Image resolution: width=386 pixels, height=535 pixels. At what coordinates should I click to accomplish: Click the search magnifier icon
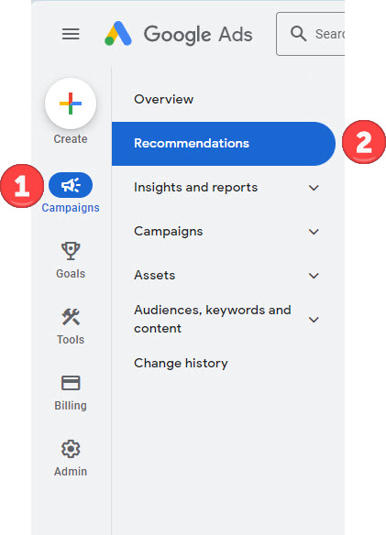click(298, 33)
